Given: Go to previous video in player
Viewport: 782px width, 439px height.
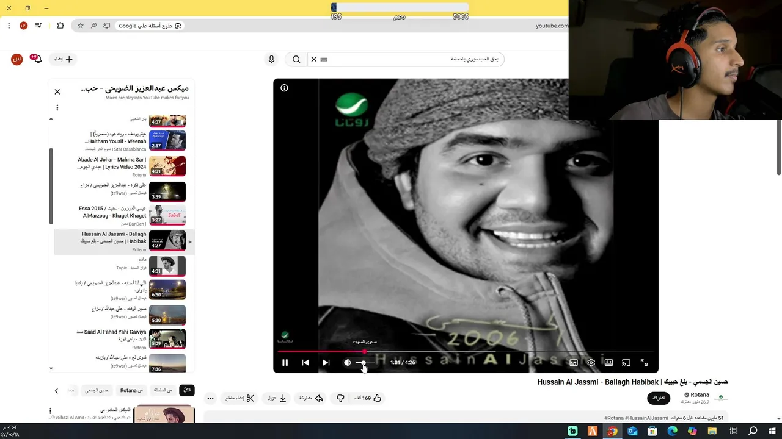Looking at the screenshot, I should 305,362.
